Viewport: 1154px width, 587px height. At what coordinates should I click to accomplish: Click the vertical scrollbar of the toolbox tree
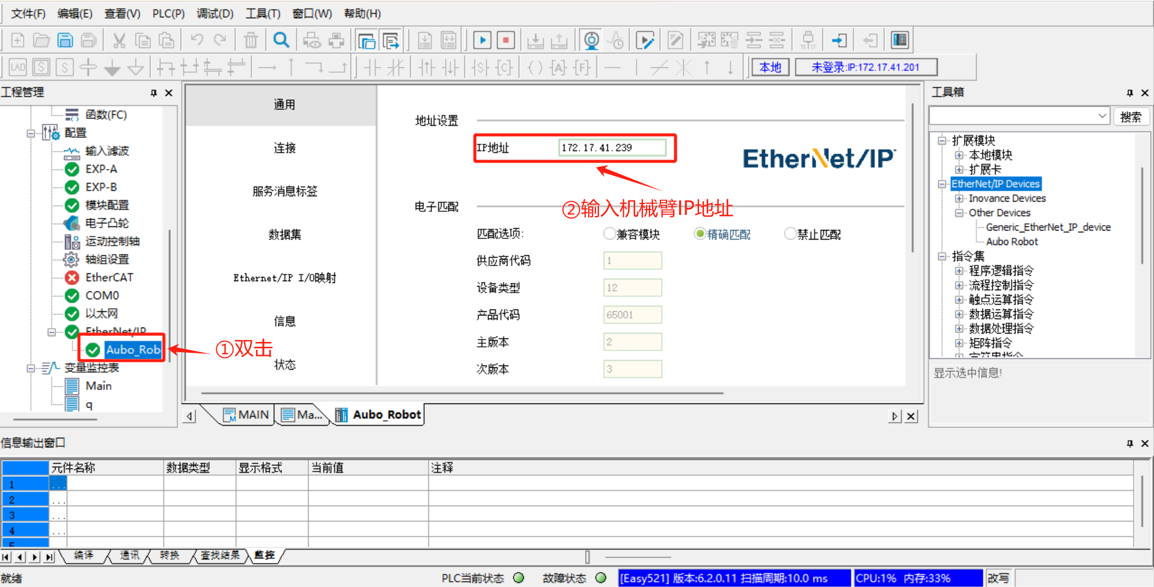coord(1143,215)
